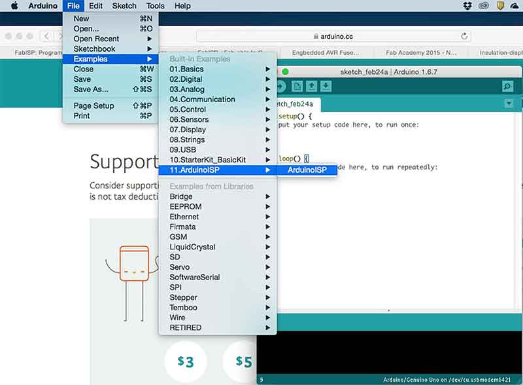523x385 pixels.
Task: Choose Save from the File menu
Action: (110, 79)
